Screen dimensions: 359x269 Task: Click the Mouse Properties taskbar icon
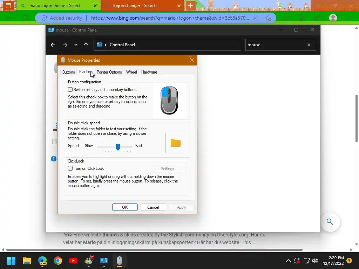click(120, 261)
